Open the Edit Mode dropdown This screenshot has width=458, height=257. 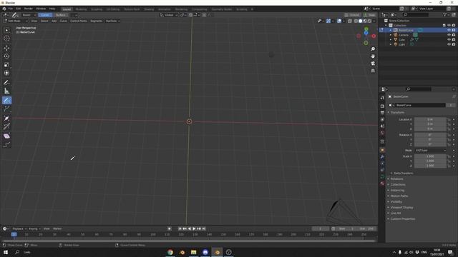pyautogui.click(x=16, y=21)
